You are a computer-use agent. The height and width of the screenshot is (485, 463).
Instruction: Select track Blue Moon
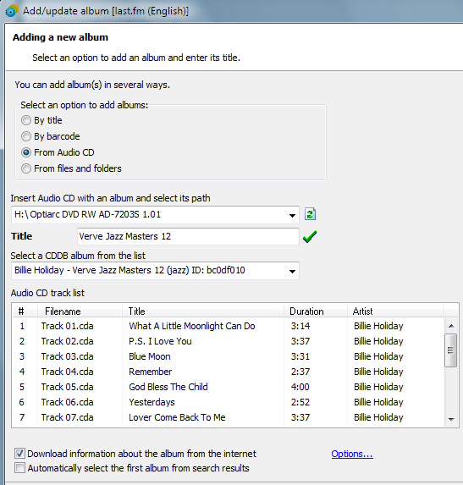(150, 356)
